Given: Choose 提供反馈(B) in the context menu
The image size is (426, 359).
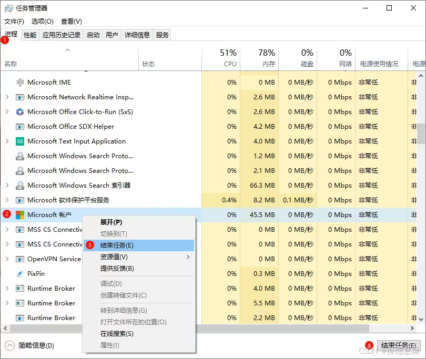Looking at the screenshot, I should coord(138,269).
